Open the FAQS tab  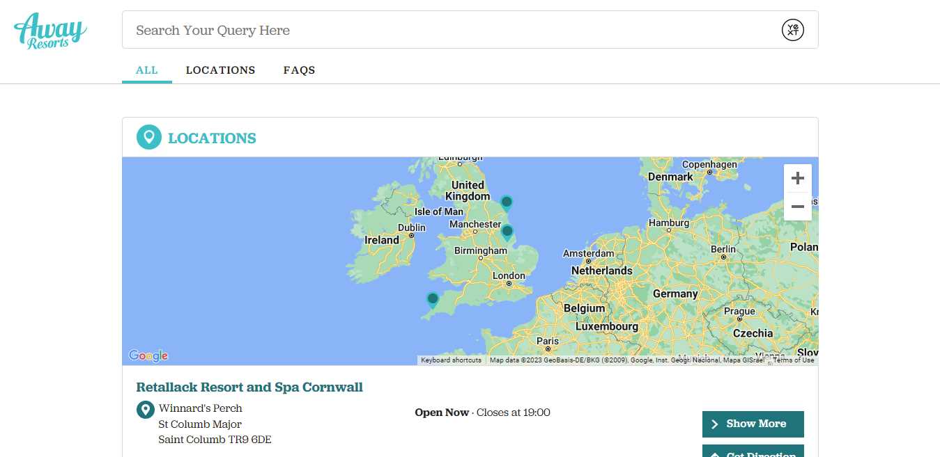coord(300,70)
